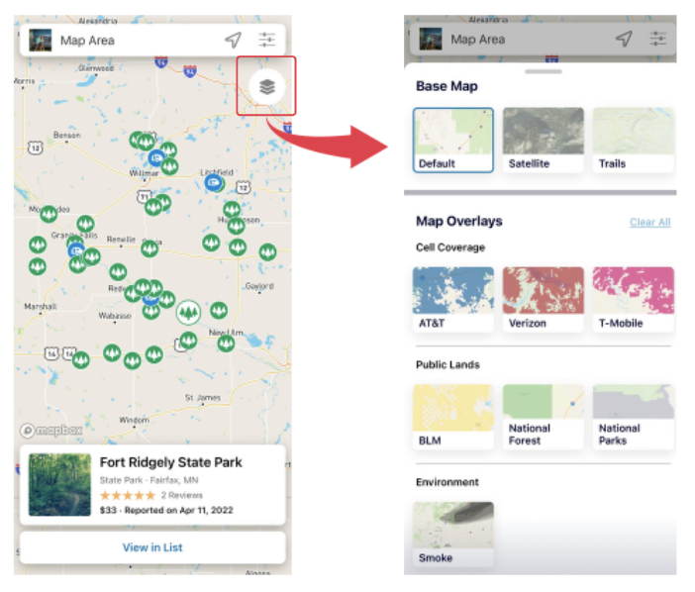The width and height of the screenshot is (695, 592).
Task: Click the '2 Reviews' text on park card
Action: coord(182,495)
